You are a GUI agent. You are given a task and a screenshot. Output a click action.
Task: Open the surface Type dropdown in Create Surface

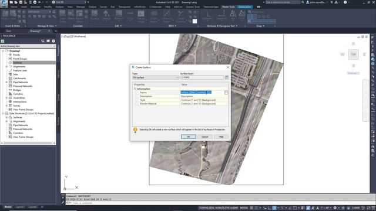[x=156, y=77]
